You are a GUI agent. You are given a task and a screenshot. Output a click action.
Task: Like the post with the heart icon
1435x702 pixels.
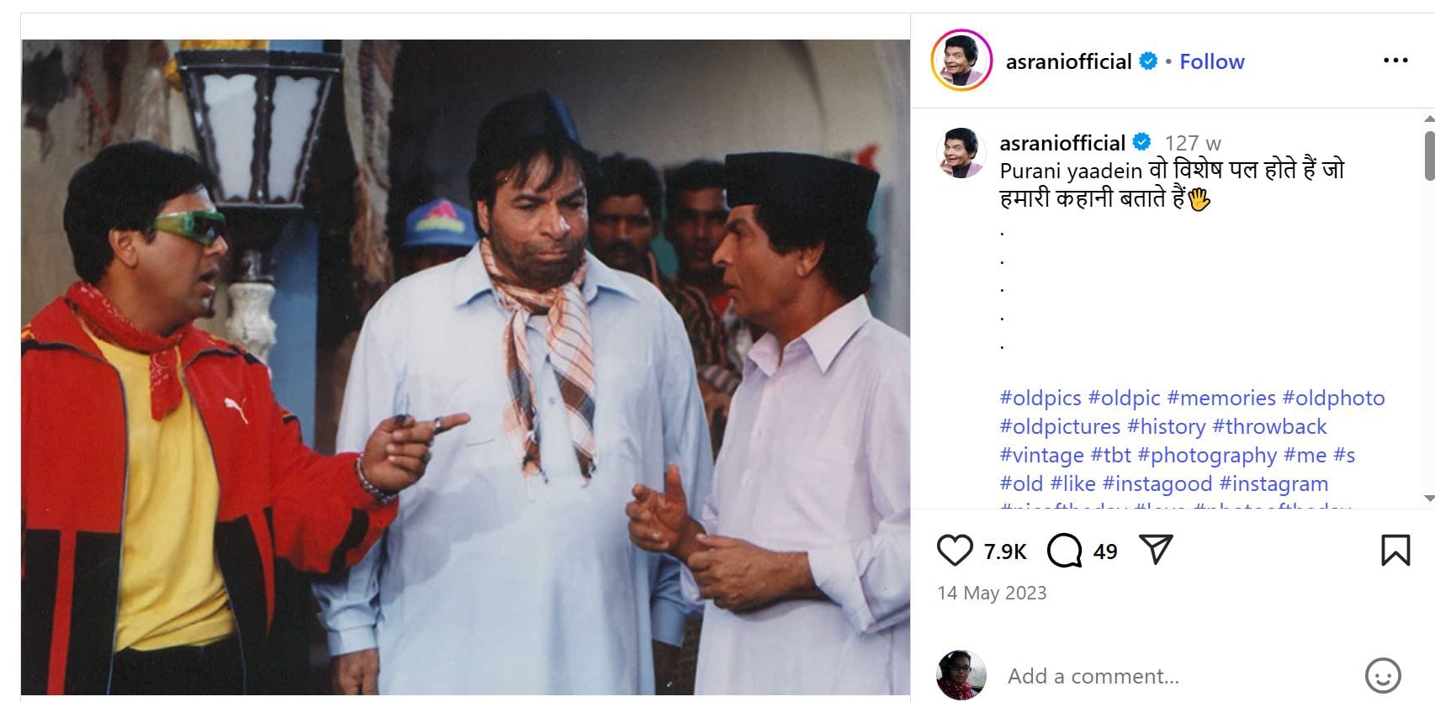click(x=955, y=551)
